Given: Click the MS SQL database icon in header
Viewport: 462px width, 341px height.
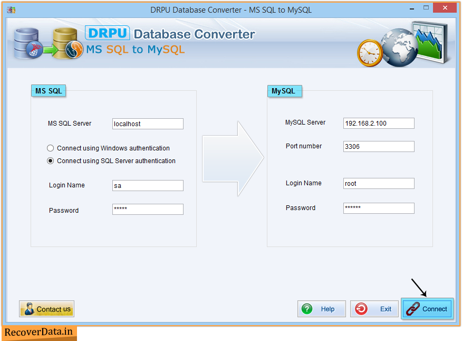Looking at the screenshot, I should [28, 43].
